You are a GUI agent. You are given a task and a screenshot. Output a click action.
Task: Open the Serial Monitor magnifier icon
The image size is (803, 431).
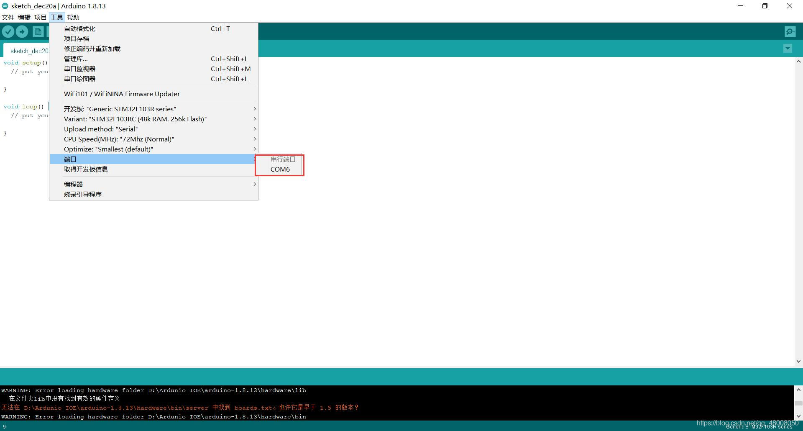[x=790, y=31]
